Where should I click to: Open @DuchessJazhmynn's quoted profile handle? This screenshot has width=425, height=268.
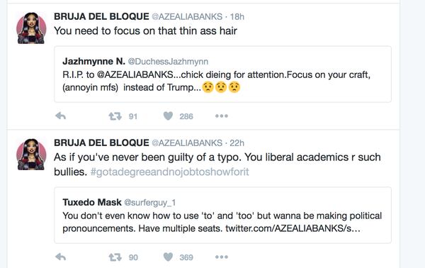click(x=168, y=62)
